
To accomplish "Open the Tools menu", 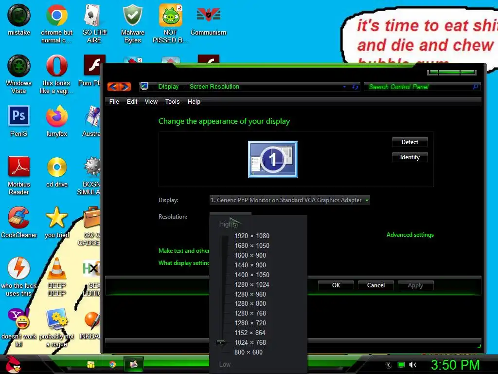I will click(x=173, y=102).
